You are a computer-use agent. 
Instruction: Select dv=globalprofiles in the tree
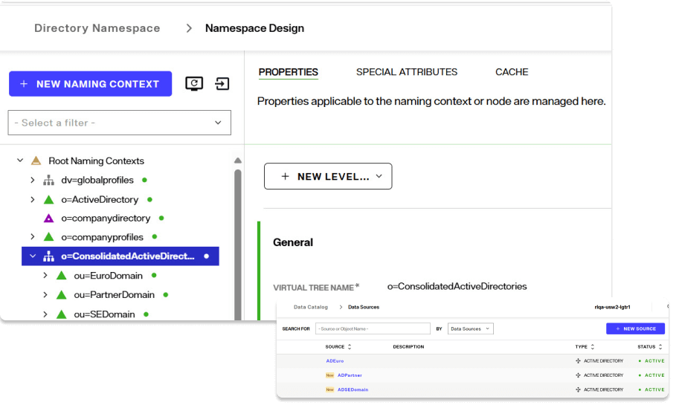pos(97,180)
